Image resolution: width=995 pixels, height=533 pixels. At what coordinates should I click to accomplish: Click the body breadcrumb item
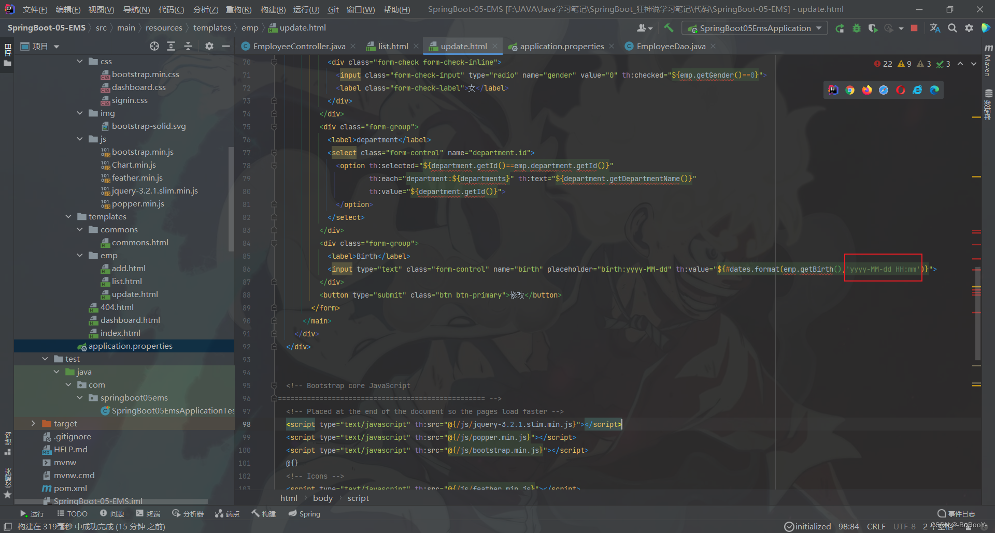(322, 498)
